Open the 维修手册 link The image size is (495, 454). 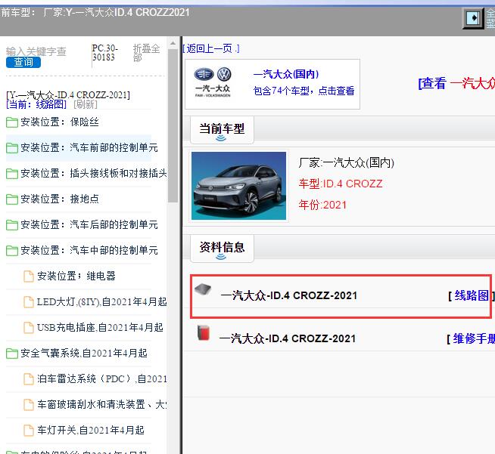474,338
